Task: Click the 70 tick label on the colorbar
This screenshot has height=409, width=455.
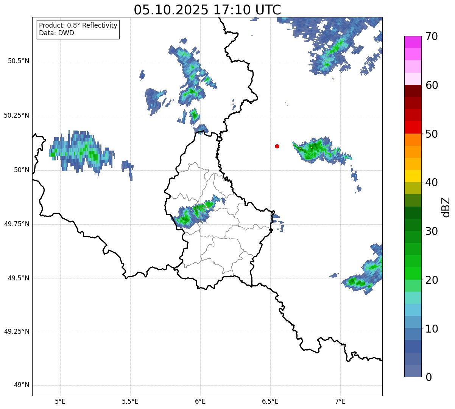Action: (432, 37)
